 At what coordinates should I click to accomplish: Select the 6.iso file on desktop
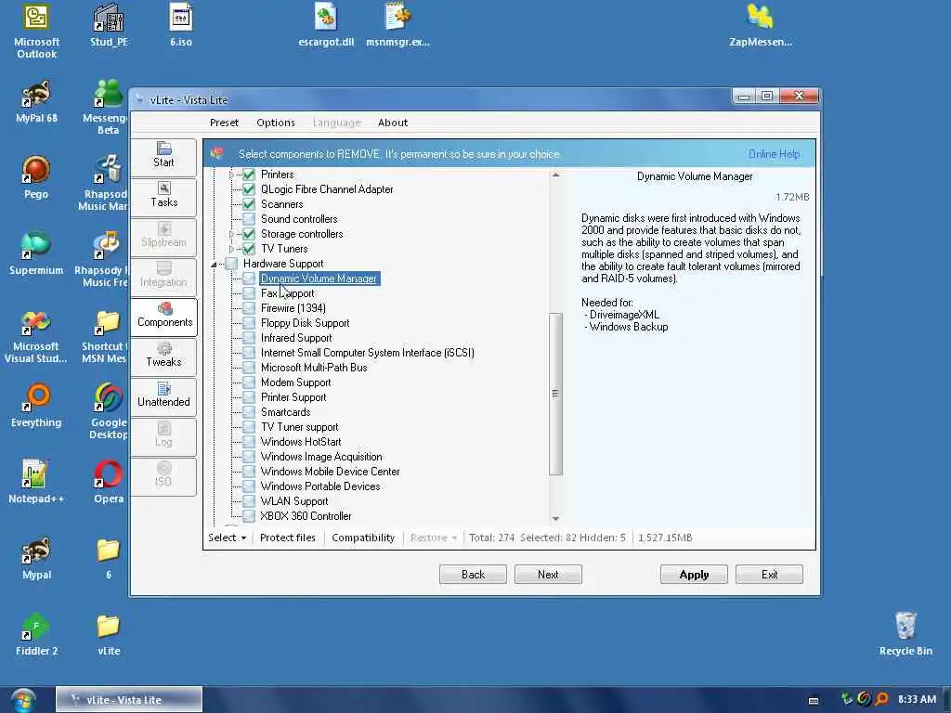click(181, 25)
